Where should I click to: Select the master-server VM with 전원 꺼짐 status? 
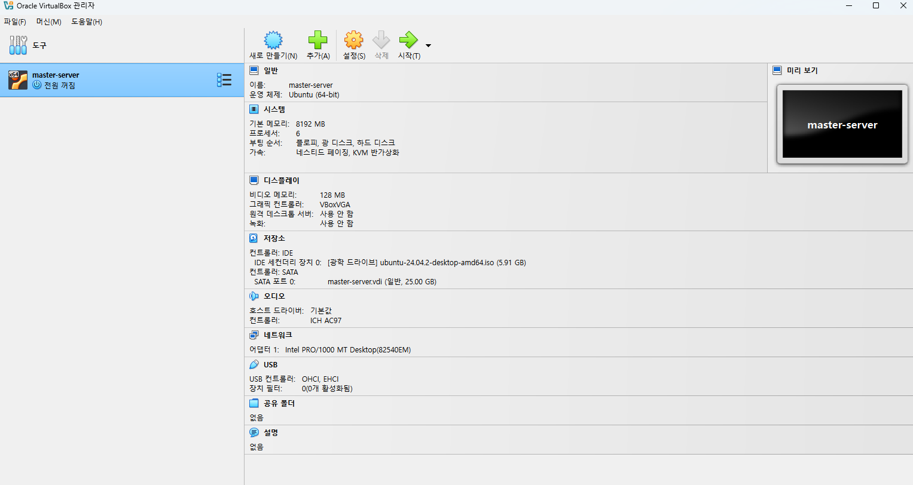(122, 80)
